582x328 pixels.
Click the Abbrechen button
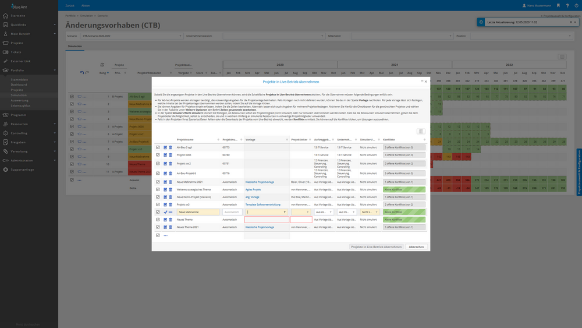coord(416,246)
